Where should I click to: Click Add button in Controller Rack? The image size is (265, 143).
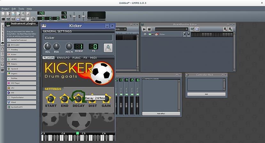click(206, 94)
